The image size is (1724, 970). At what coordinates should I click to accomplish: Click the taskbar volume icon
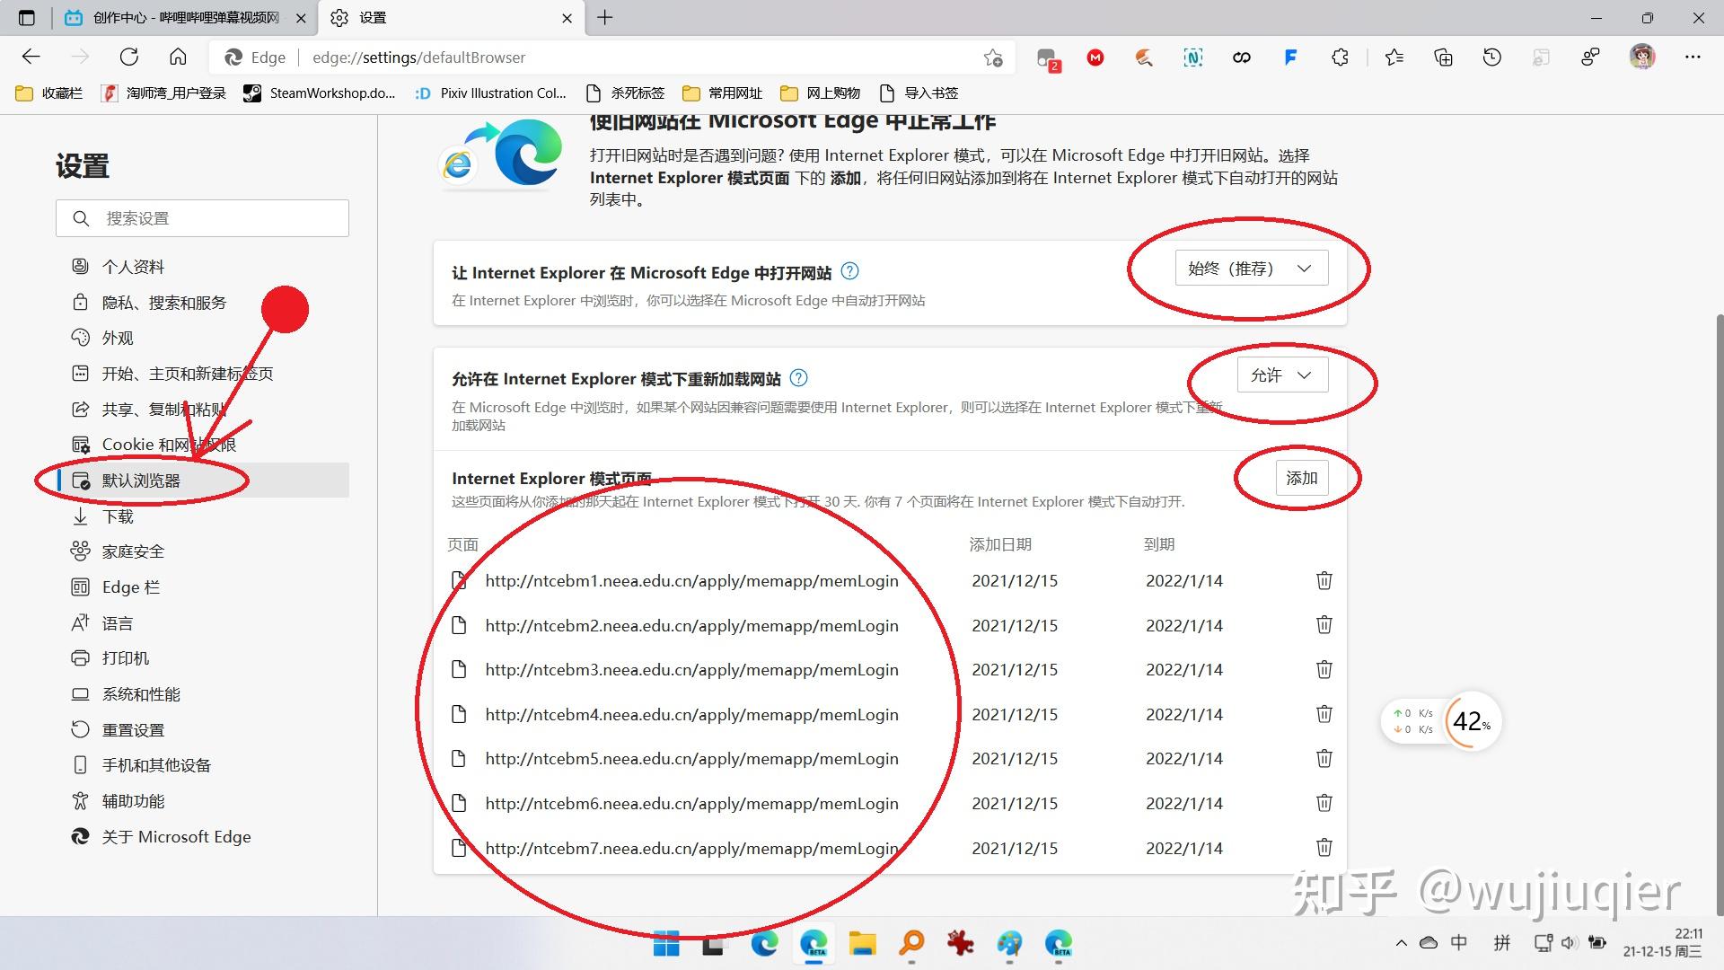click(1569, 943)
